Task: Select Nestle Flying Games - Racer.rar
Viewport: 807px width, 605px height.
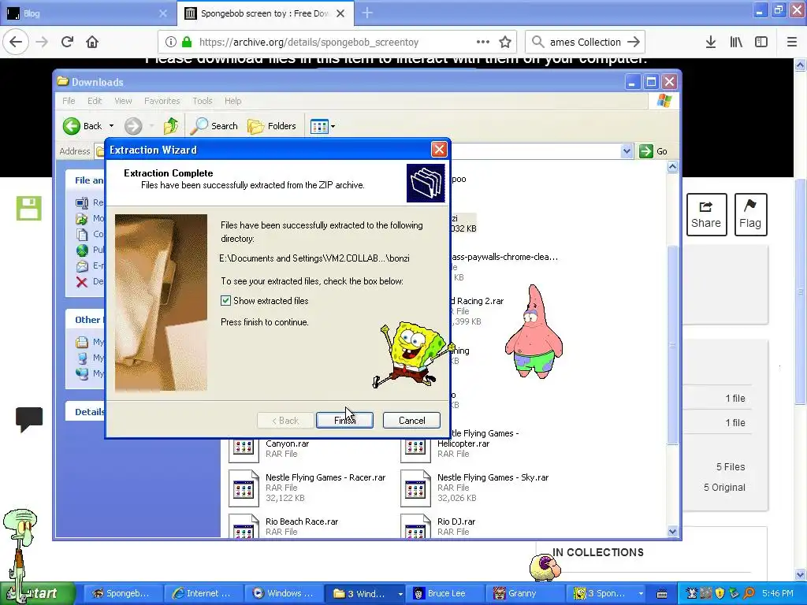Action: [308, 487]
